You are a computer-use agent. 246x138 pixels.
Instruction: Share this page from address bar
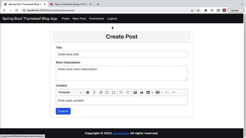point(192,10)
